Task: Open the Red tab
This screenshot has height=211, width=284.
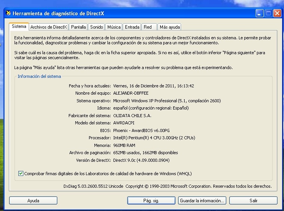Action: (149, 27)
